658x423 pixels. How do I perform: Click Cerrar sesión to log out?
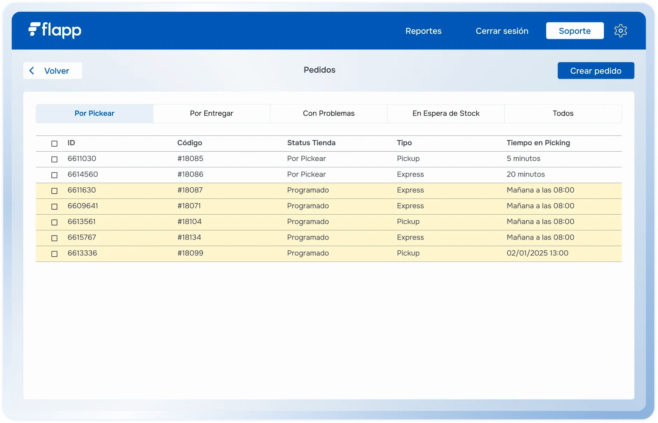tap(502, 31)
